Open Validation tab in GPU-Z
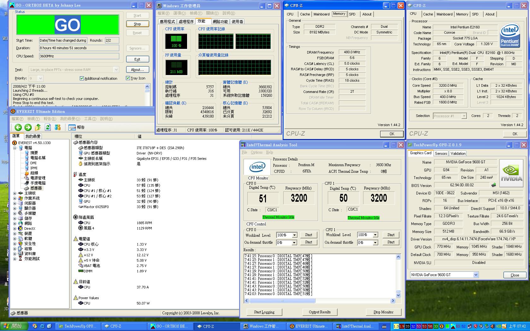This screenshot has width=530, height=331. tap(458, 153)
